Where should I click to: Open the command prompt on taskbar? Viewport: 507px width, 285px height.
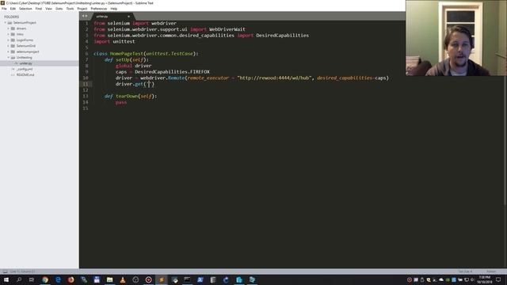187,279
